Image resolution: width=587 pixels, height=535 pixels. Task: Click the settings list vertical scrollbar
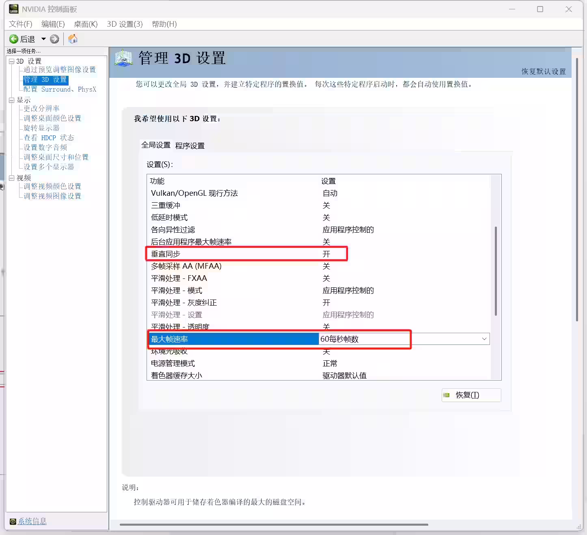pyautogui.click(x=496, y=271)
